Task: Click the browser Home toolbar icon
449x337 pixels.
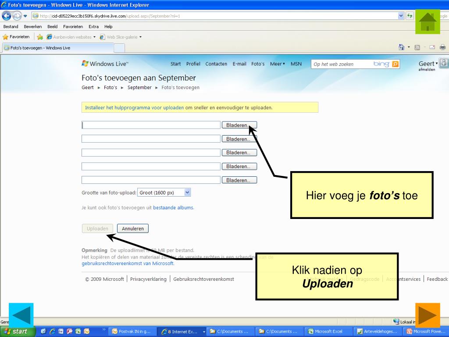Action: coord(402,47)
